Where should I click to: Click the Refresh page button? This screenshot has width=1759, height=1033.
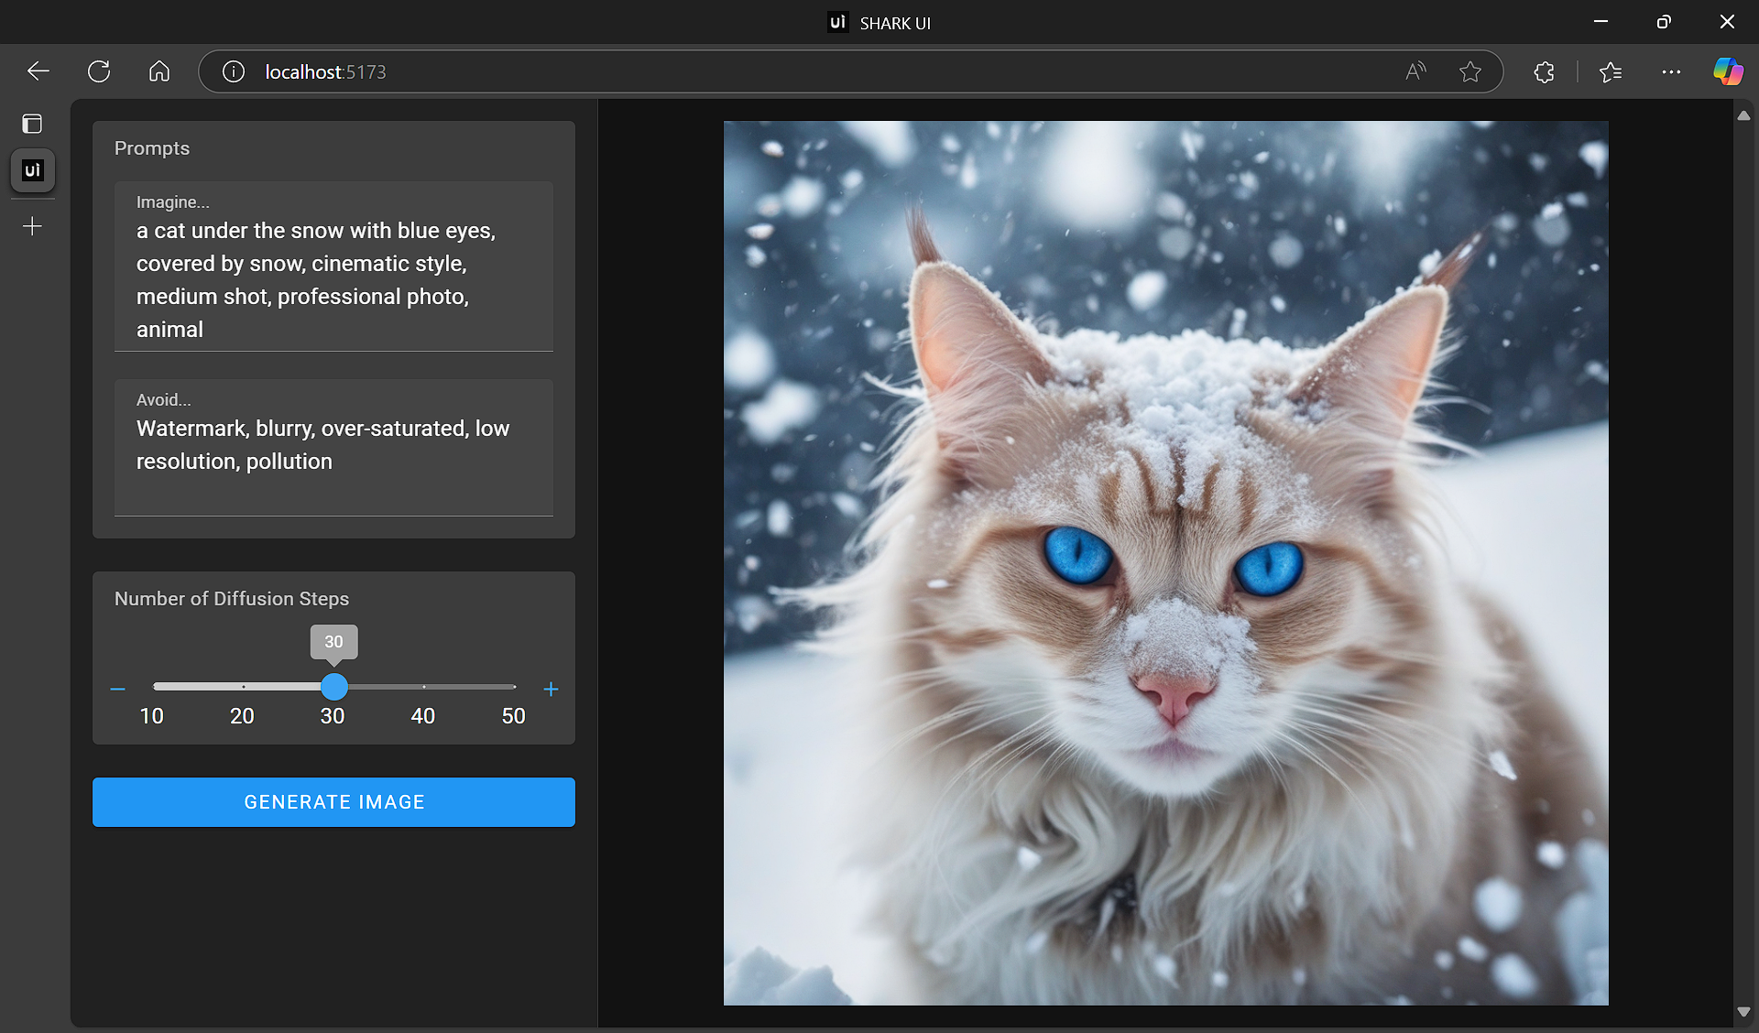click(x=98, y=71)
